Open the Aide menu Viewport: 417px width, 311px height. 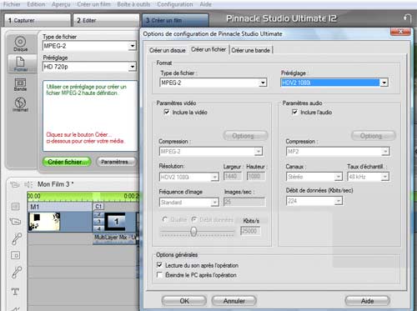[x=206, y=4]
